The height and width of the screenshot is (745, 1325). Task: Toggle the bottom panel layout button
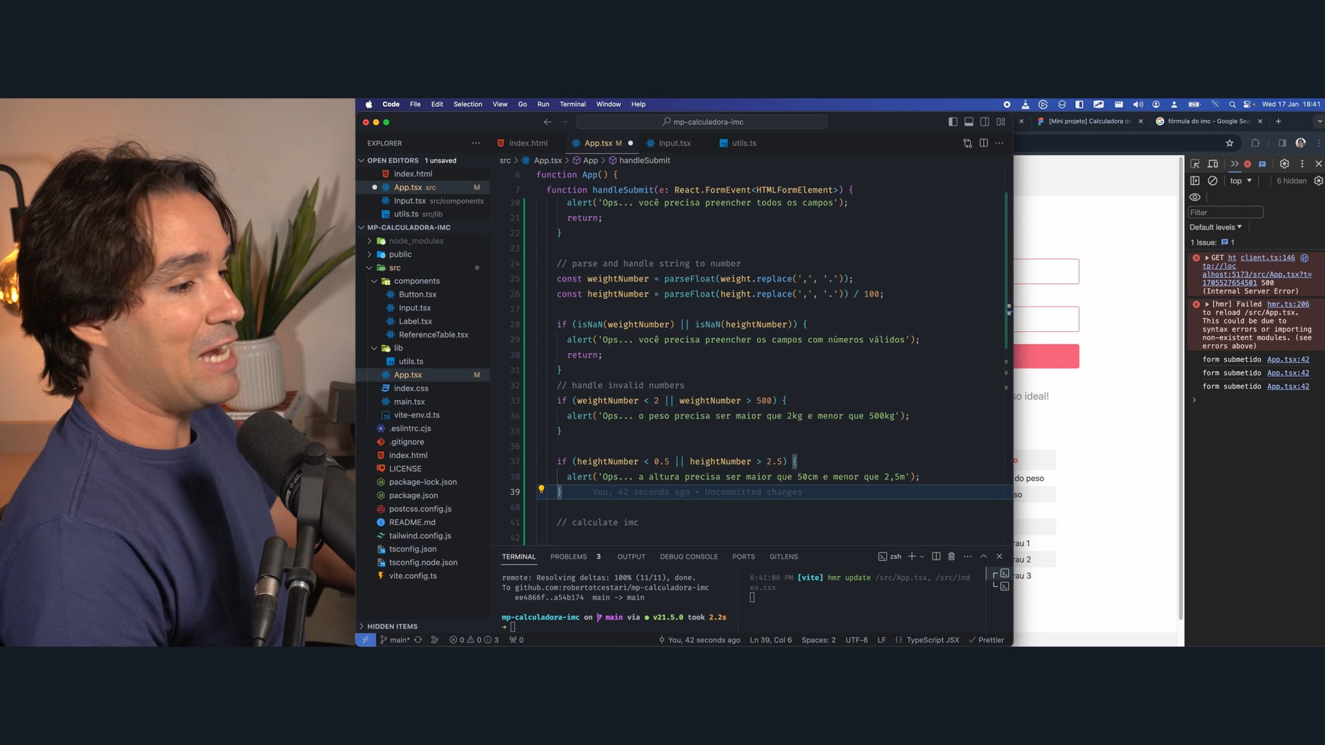click(969, 122)
